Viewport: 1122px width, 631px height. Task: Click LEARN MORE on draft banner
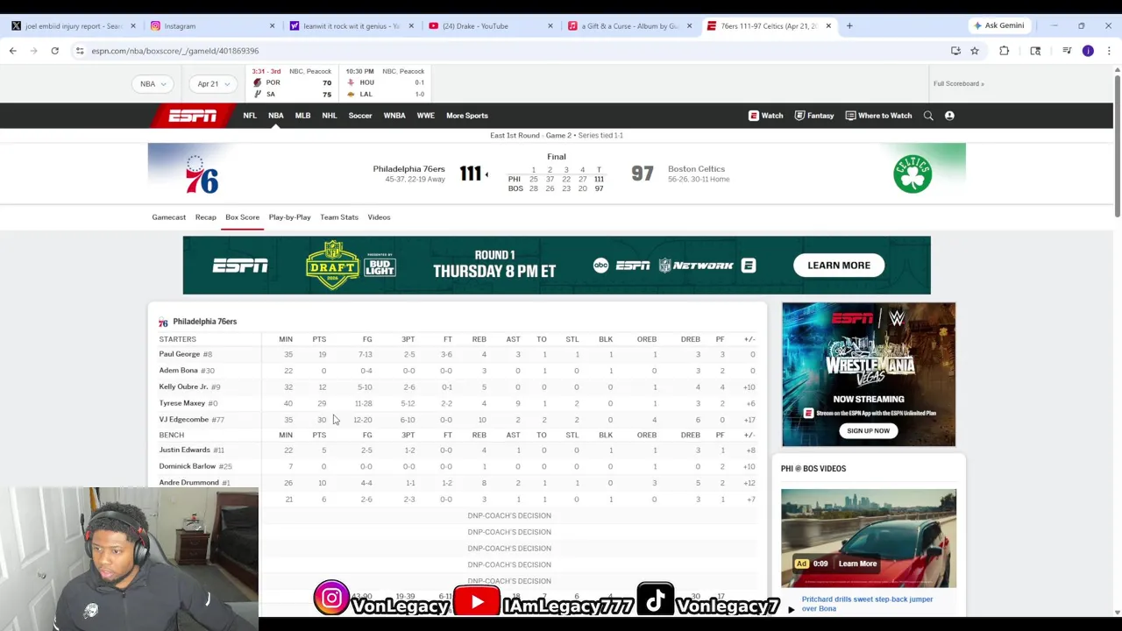pyautogui.click(x=839, y=266)
